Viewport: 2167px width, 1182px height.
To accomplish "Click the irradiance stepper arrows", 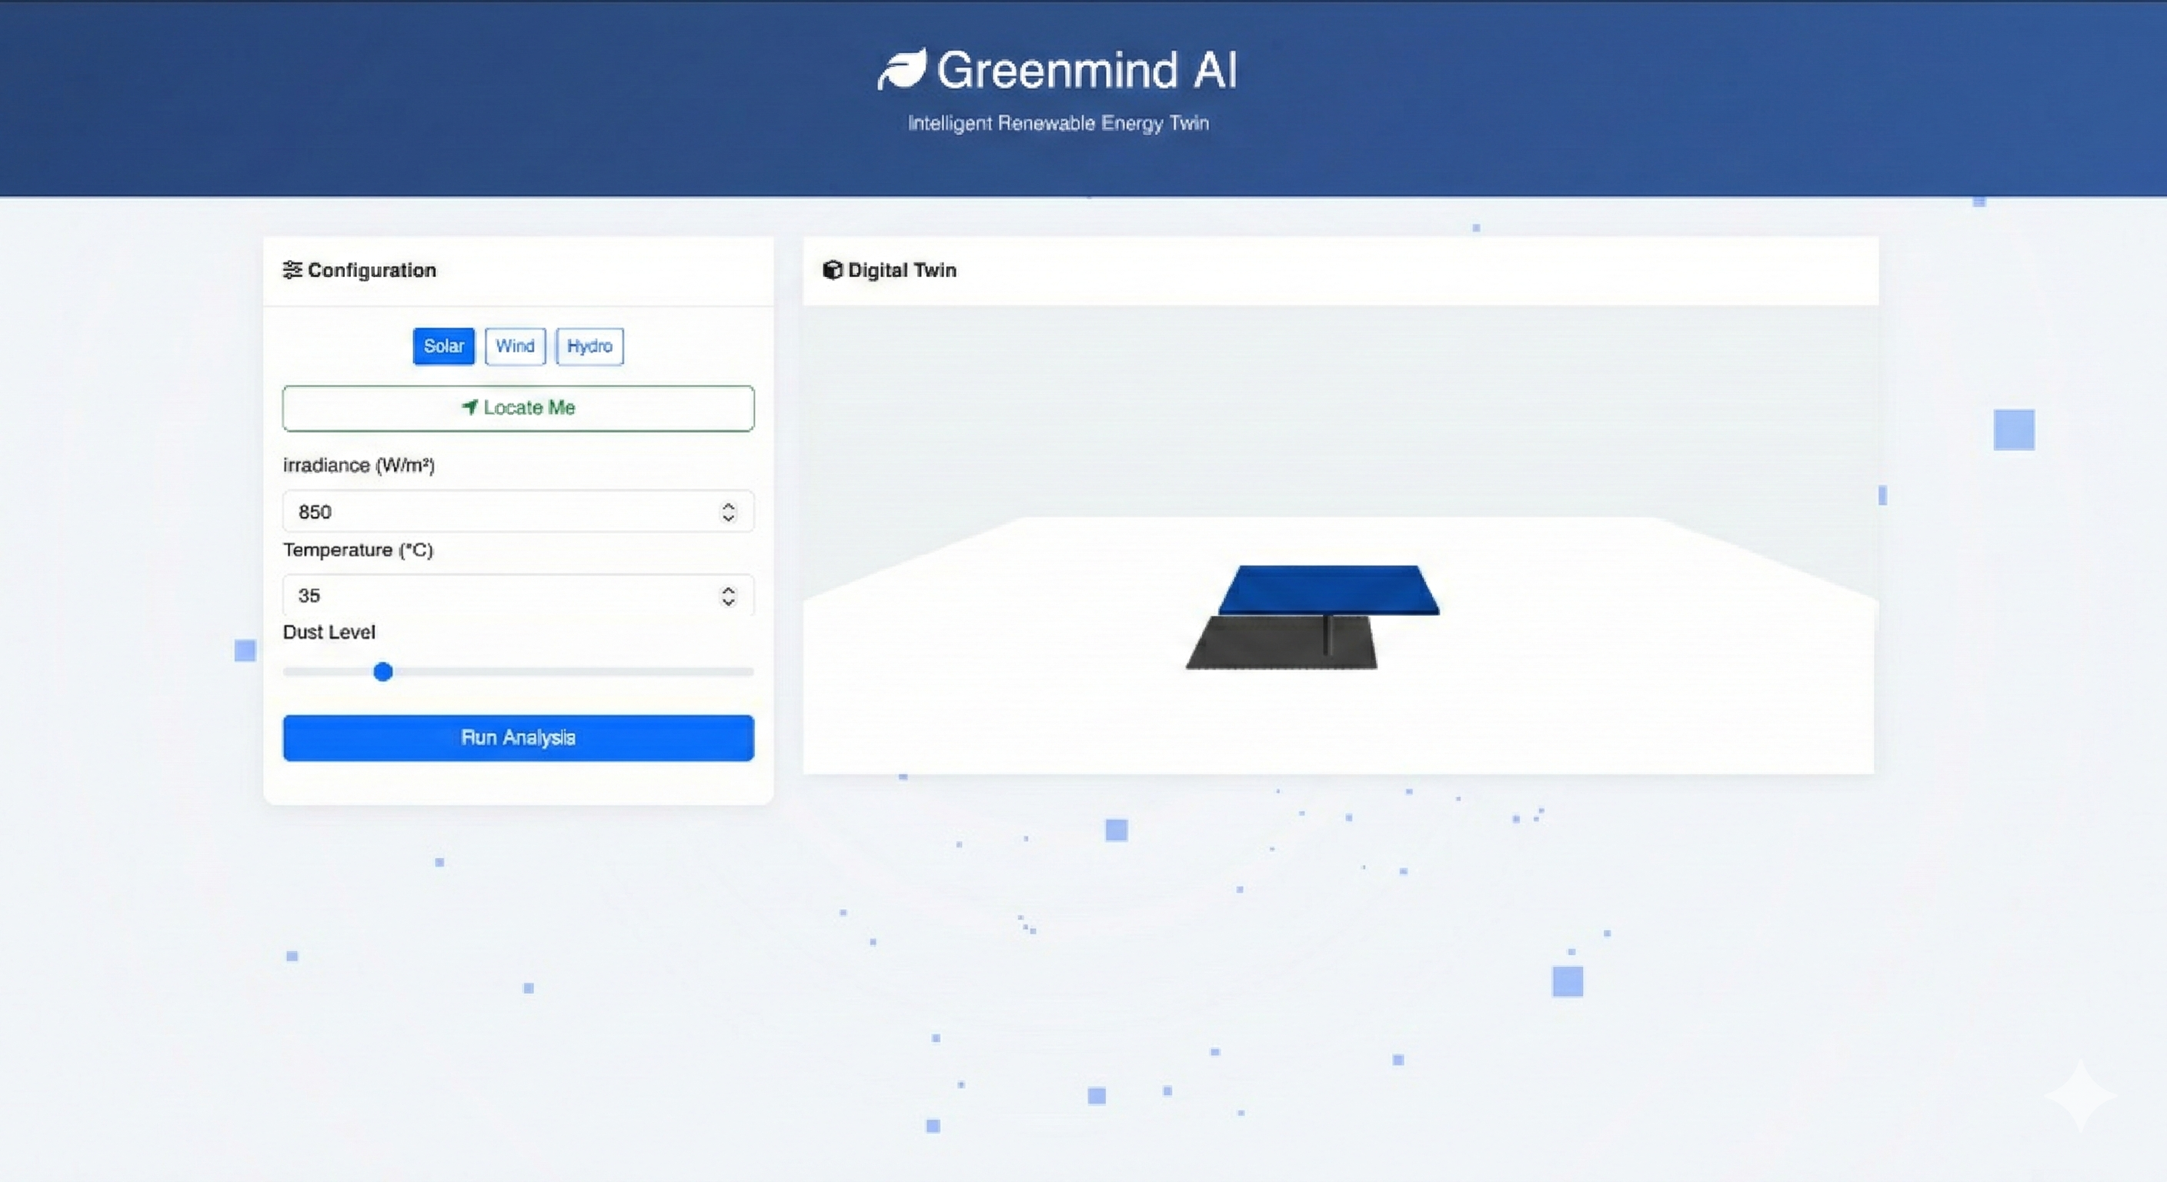I will click(729, 512).
